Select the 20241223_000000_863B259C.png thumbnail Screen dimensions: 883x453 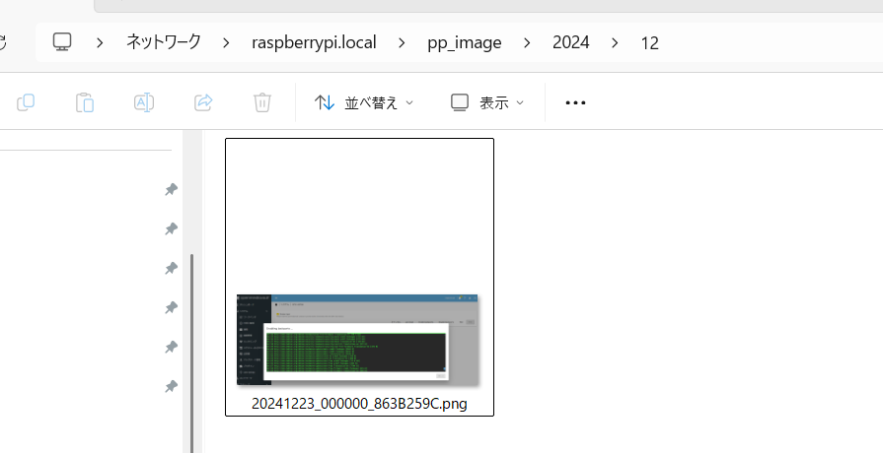(x=358, y=340)
